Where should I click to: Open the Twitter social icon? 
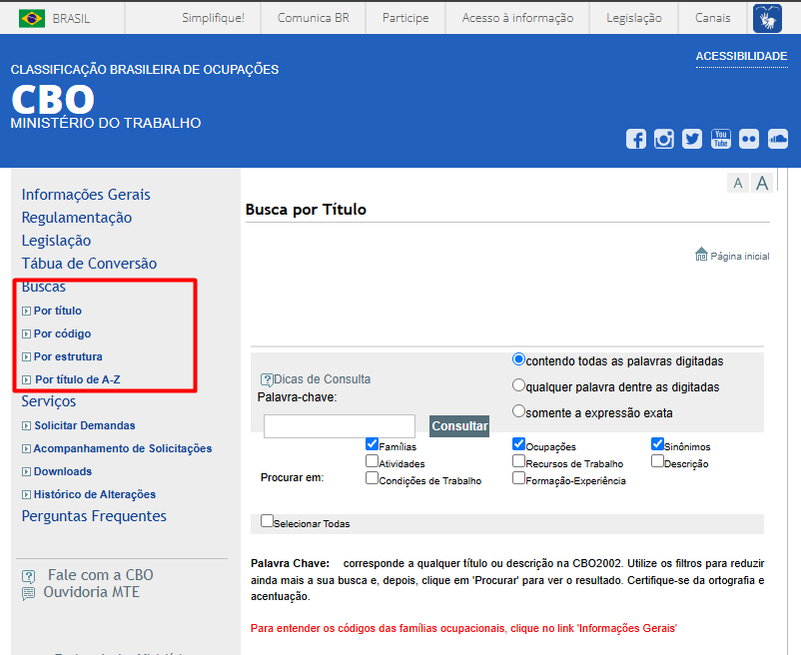pos(692,139)
